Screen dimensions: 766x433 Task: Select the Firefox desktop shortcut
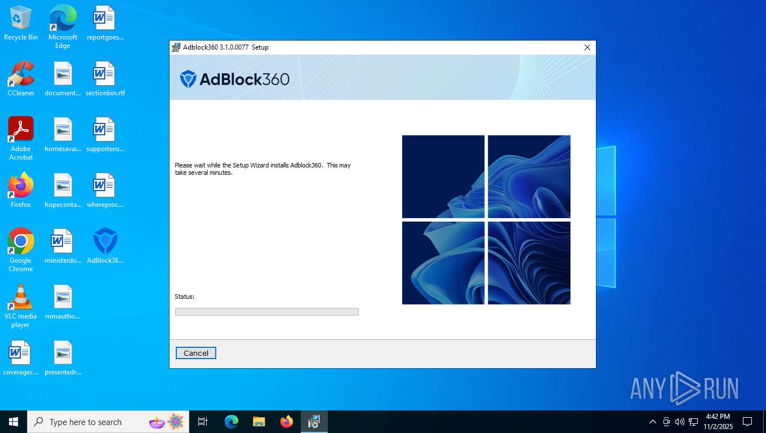[21, 191]
